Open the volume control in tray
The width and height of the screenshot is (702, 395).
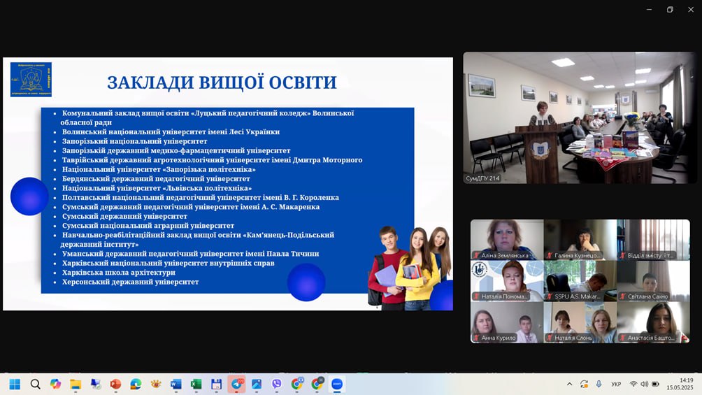tap(644, 385)
